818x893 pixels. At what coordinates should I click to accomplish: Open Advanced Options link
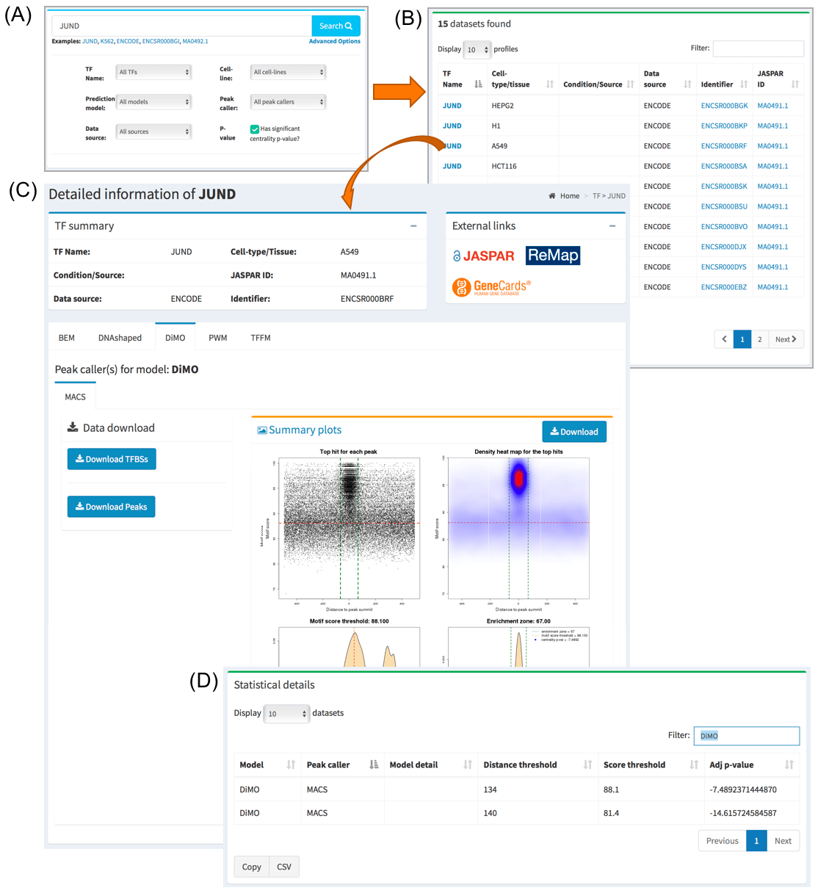334,41
